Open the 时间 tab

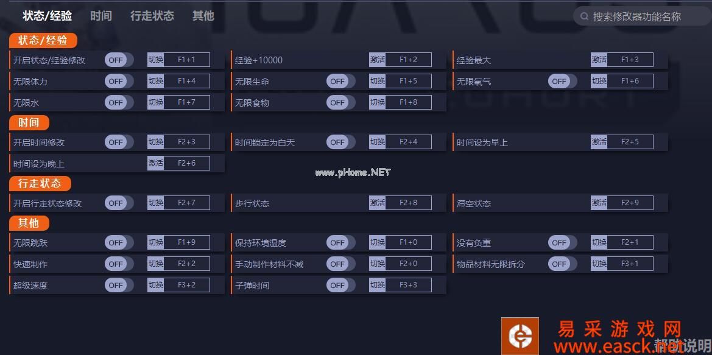(101, 16)
